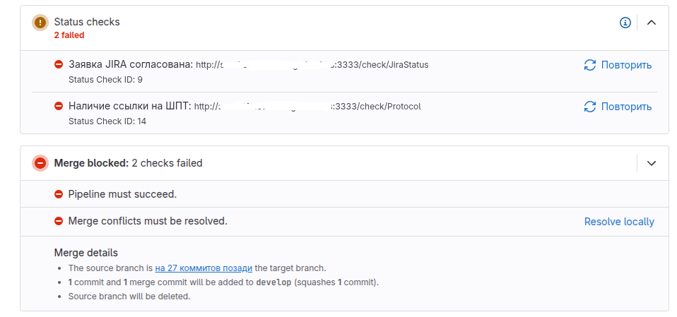Open the status checks info icon

point(625,23)
